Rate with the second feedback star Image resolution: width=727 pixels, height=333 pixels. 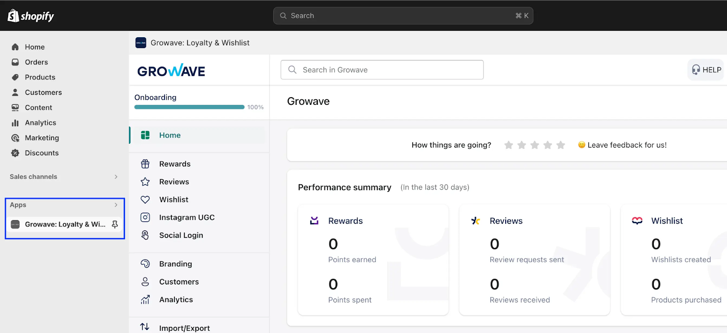click(522, 145)
